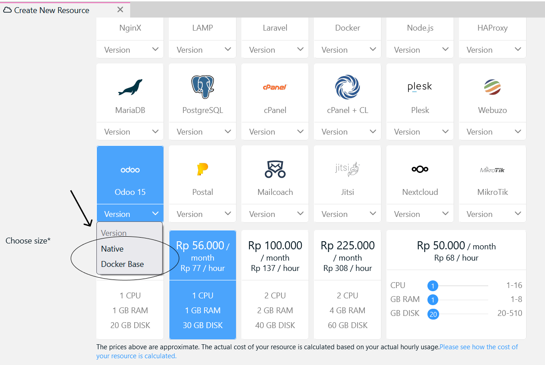545x365 pixels.
Task: Open the Laravel Version dropdown
Action: click(x=275, y=50)
